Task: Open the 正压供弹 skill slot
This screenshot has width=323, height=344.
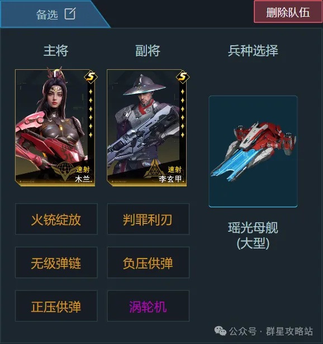Action: coord(56,306)
